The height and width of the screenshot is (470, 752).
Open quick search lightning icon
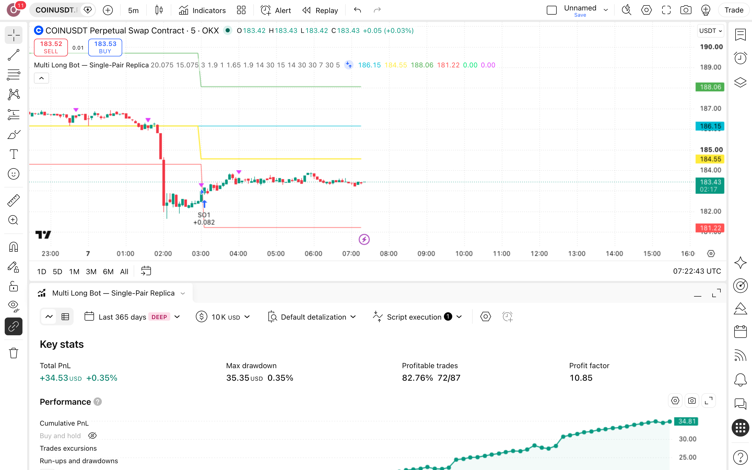point(626,10)
